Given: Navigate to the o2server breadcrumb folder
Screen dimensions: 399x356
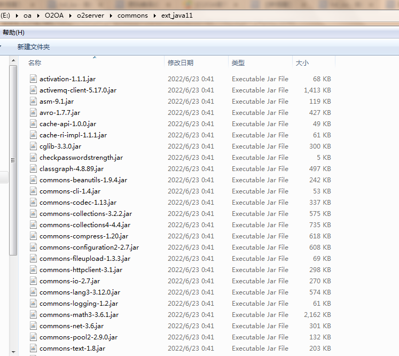Looking at the screenshot, I should tap(91, 16).
